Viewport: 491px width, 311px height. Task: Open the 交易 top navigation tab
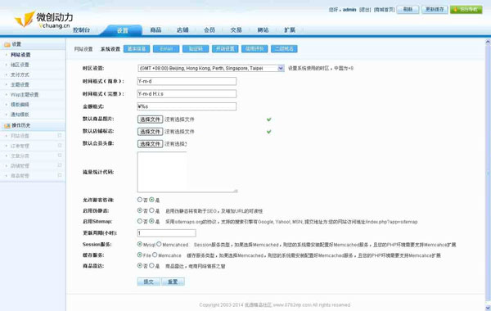point(236,30)
